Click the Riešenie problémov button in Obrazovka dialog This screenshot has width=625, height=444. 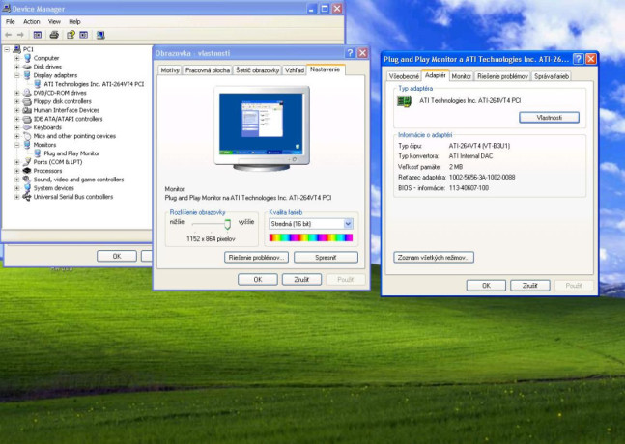coord(256,258)
